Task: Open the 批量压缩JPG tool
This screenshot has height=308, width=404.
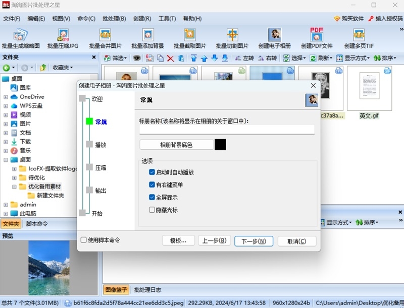Action: [x=63, y=39]
